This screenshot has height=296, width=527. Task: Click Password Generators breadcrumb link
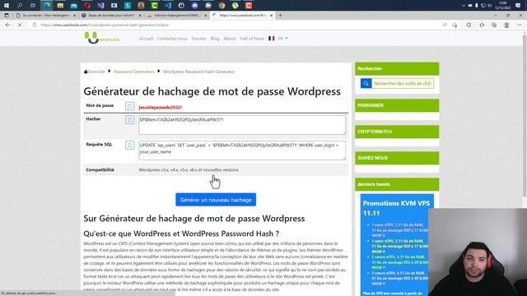pyautogui.click(x=133, y=72)
